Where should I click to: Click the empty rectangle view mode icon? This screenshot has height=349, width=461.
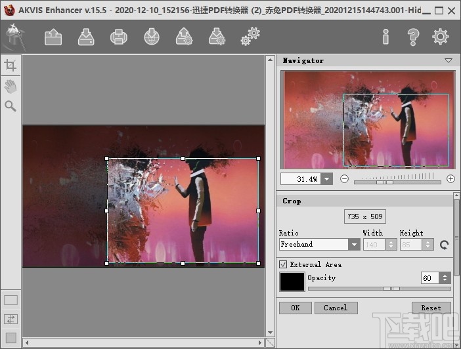11,300
